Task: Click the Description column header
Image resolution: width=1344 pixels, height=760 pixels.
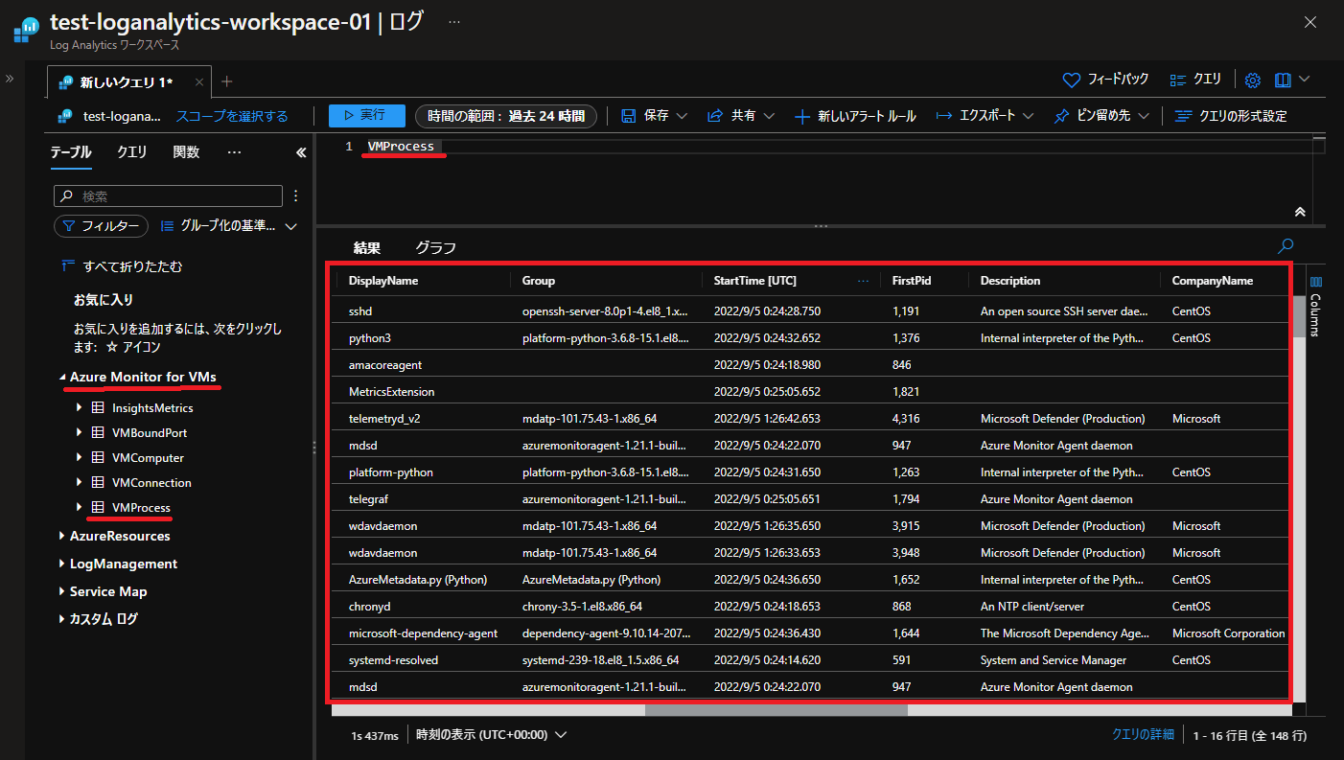Action: pos(1010,281)
